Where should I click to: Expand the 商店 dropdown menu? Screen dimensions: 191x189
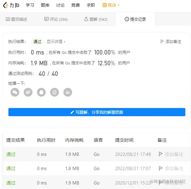point(111,5)
